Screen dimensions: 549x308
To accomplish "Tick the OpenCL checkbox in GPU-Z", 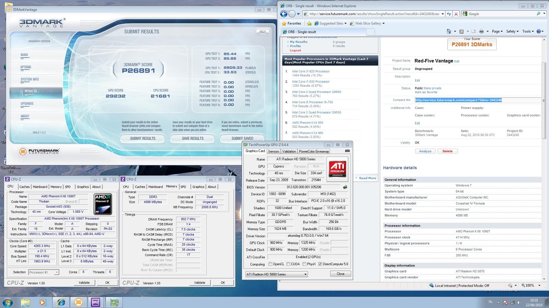I will 270,264.
